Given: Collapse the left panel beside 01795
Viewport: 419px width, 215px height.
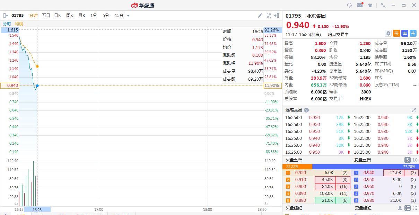Looking at the screenshot, I should click(6, 16).
